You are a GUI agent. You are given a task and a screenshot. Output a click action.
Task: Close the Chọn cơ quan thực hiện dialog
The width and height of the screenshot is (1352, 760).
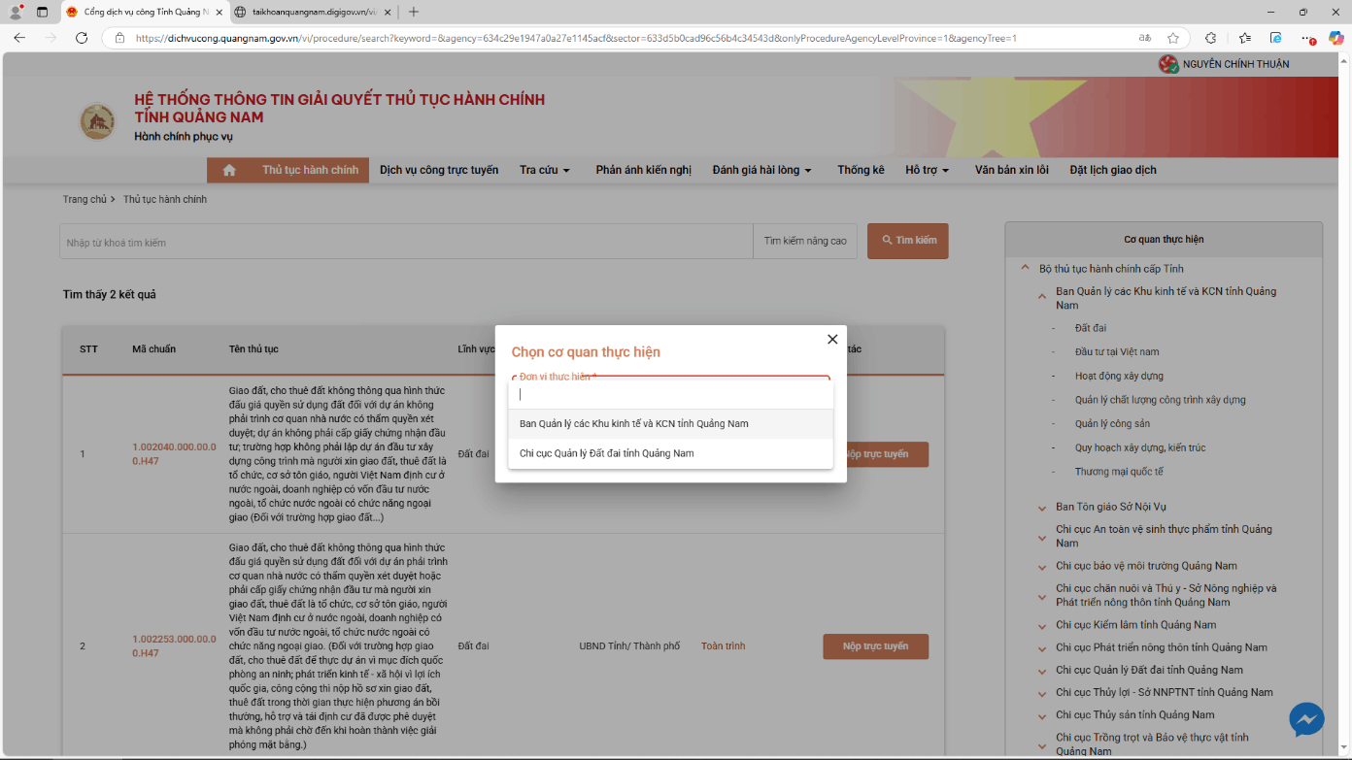[831, 340]
